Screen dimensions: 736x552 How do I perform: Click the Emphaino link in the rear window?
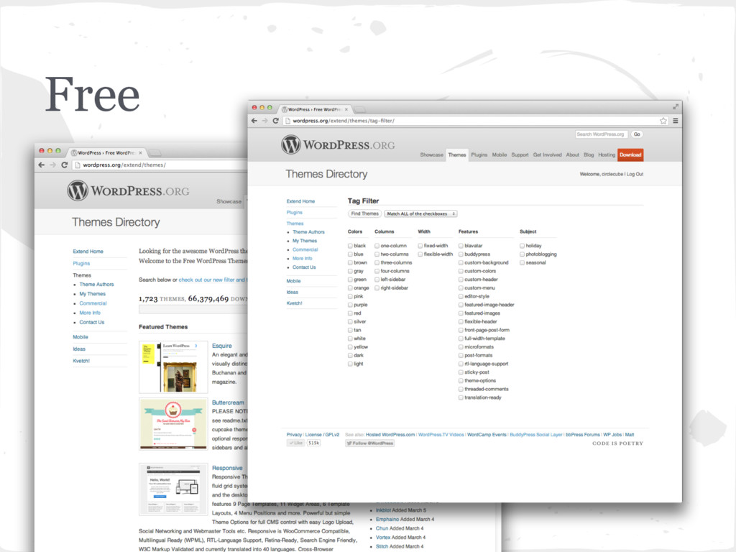click(387, 519)
